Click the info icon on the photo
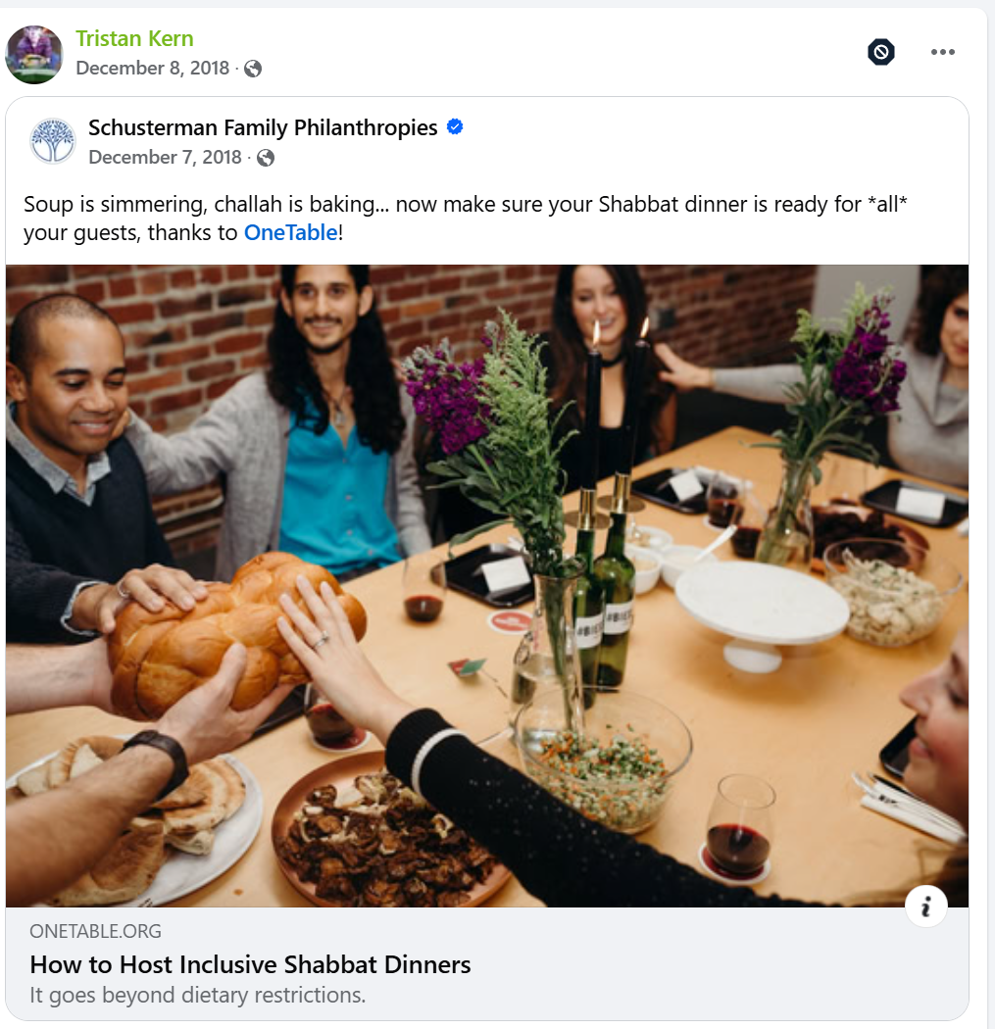 [925, 906]
